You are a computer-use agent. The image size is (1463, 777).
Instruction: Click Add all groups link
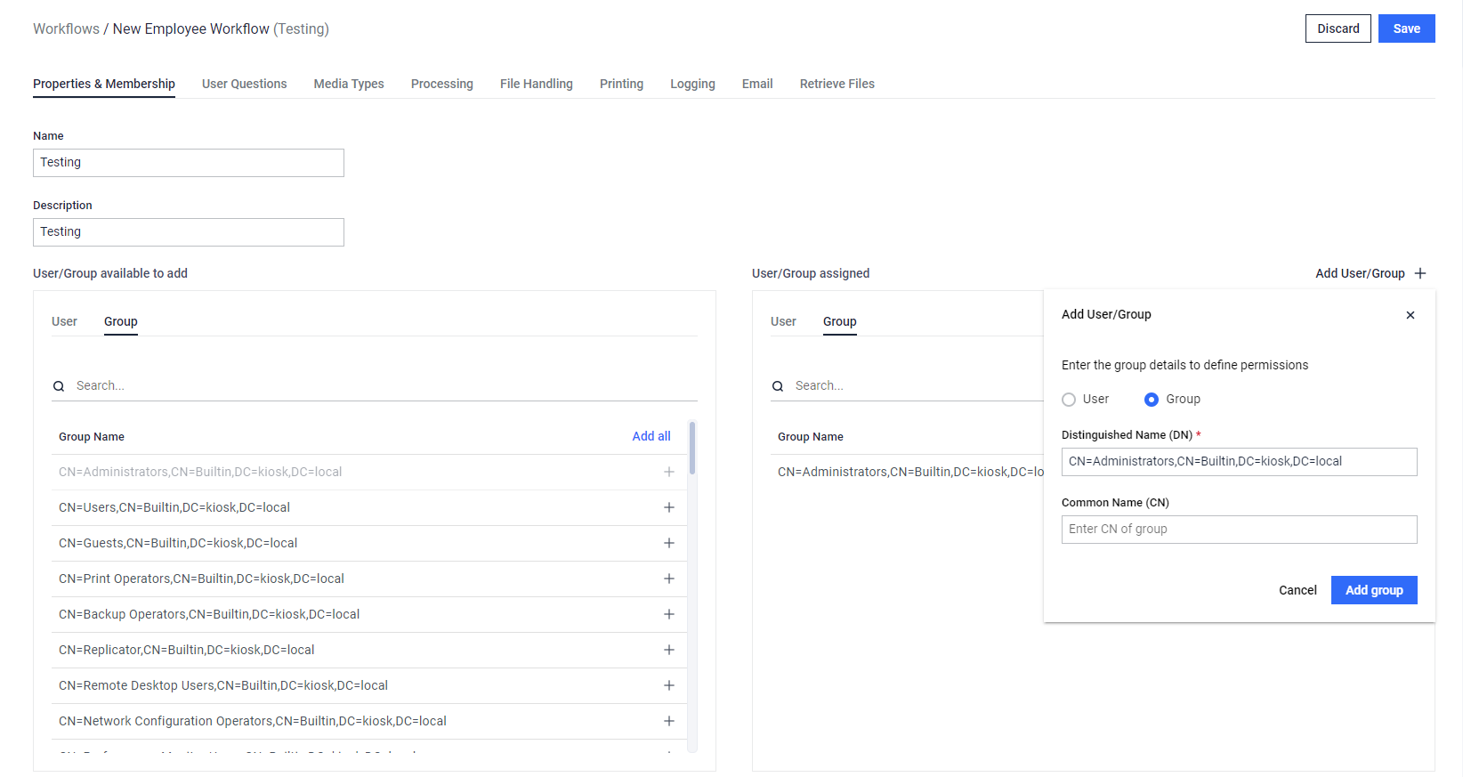651,436
